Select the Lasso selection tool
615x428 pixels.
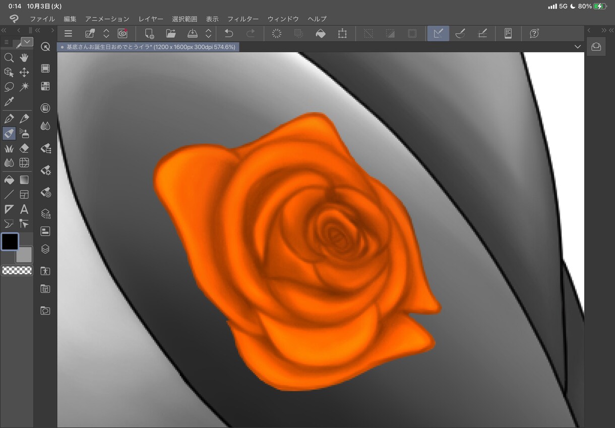(x=9, y=87)
